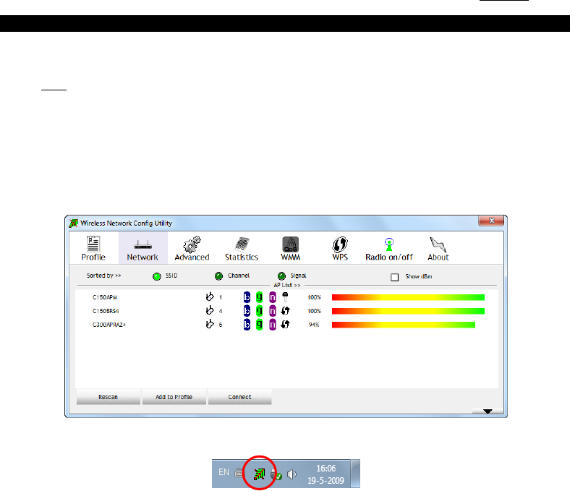Click the volume speaker tray icon
This screenshot has width=570, height=491.
[292, 474]
